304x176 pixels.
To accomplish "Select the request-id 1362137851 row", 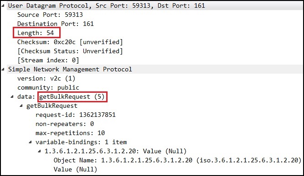I will point(76,115).
